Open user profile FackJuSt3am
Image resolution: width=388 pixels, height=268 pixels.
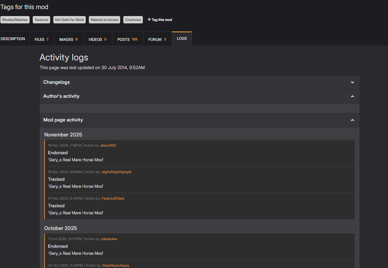click(113, 198)
